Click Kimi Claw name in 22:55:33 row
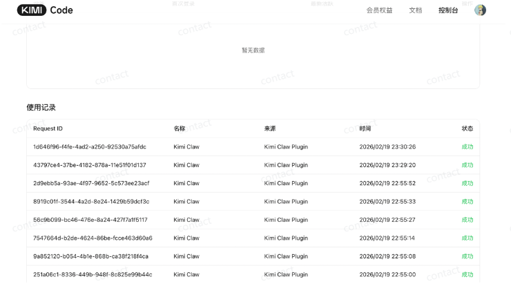Image resolution: width=511 pixels, height=286 pixels. coord(186,202)
